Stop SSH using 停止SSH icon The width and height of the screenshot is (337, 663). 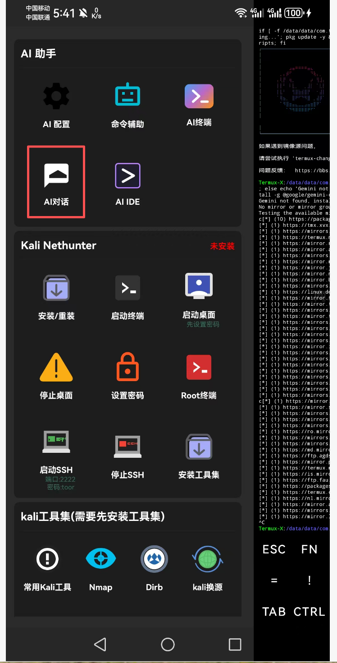point(128,447)
